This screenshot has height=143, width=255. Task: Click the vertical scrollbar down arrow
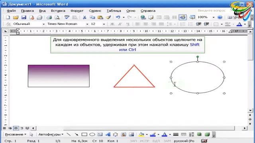point(250,110)
